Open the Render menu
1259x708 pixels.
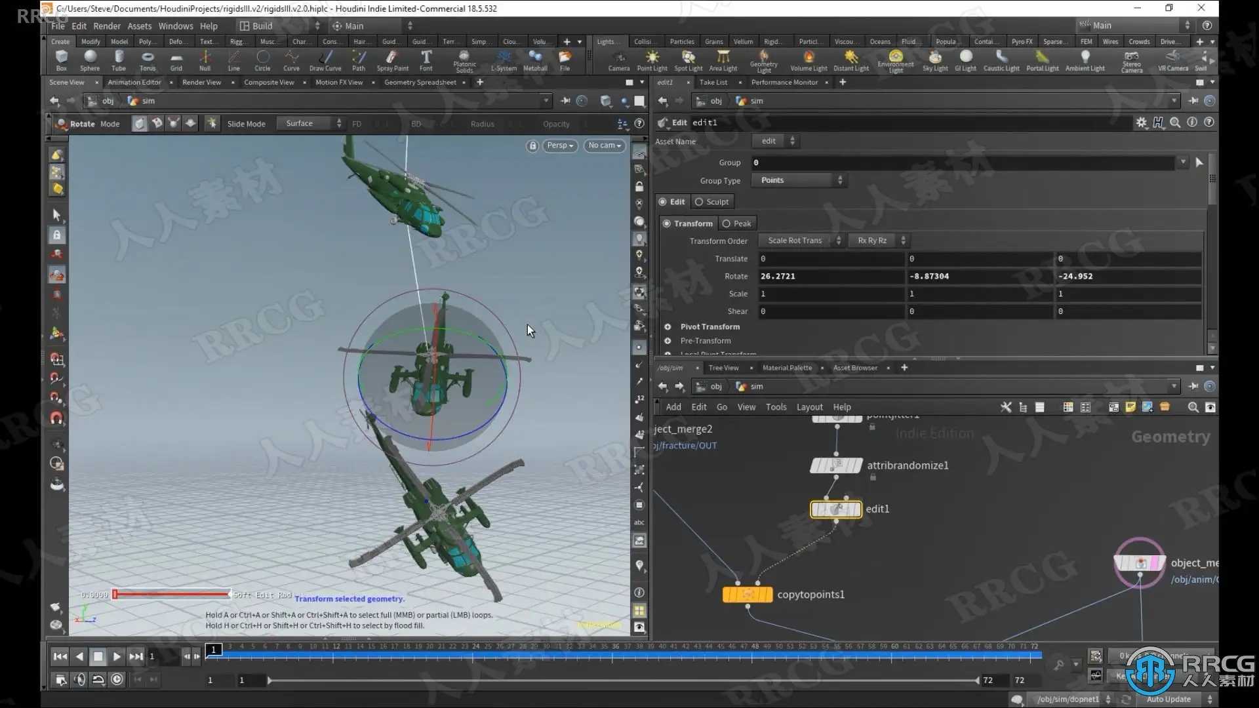coord(106,26)
